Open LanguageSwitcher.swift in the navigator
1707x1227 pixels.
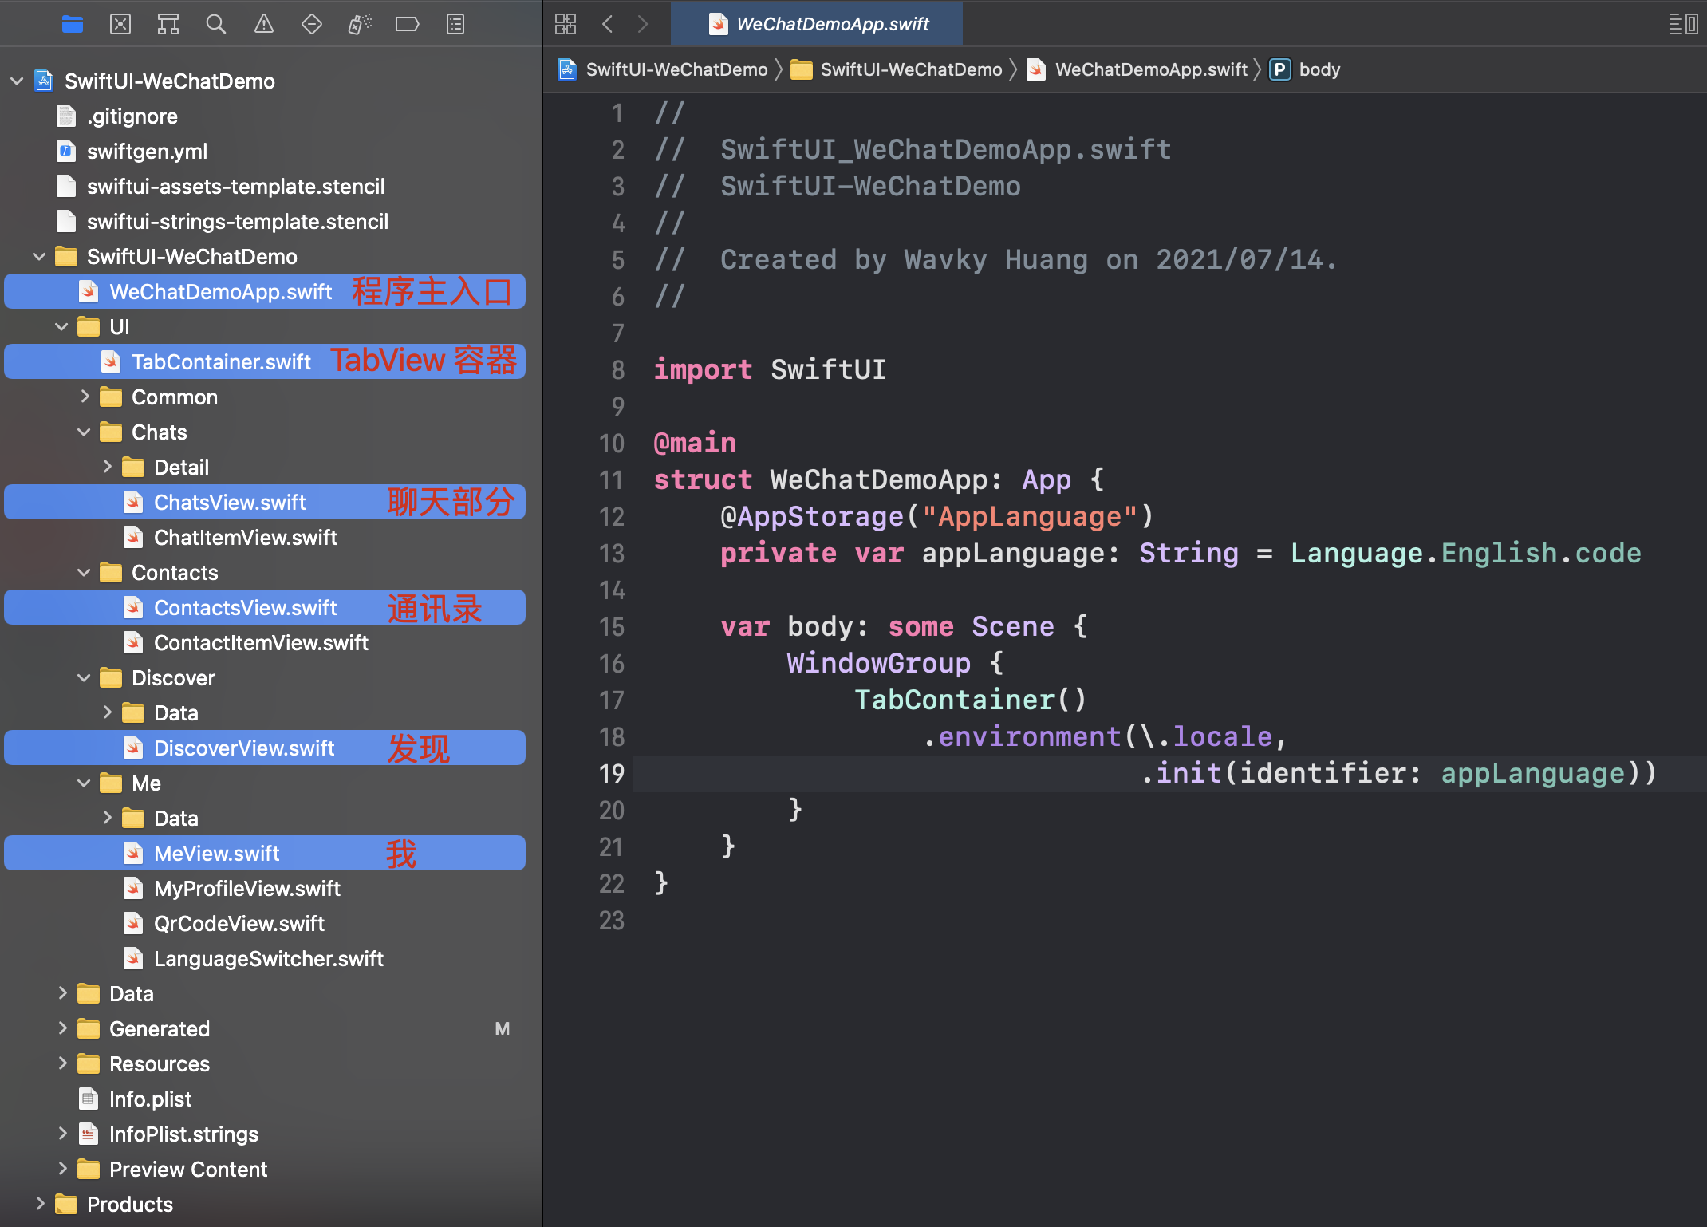click(x=268, y=958)
